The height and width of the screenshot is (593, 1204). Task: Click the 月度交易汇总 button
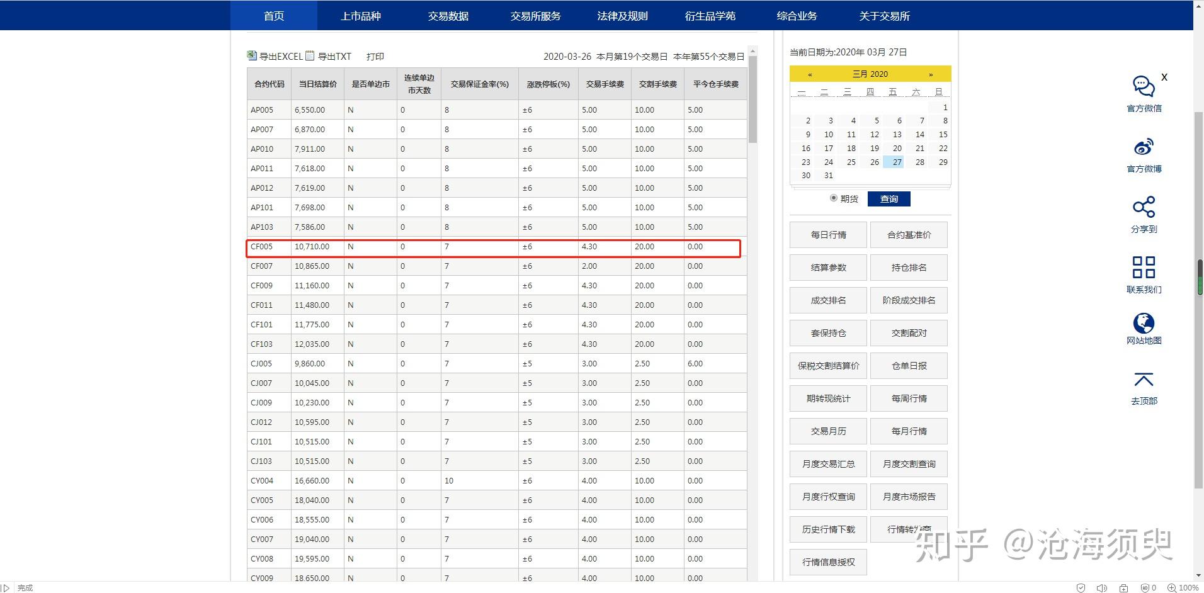coord(828,464)
